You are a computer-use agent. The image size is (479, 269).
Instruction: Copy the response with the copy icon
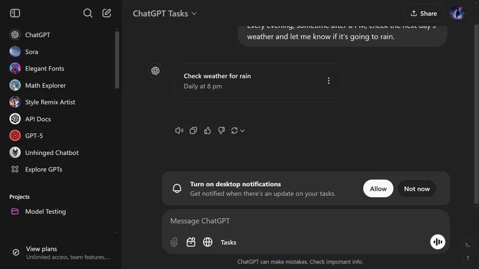point(193,131)
